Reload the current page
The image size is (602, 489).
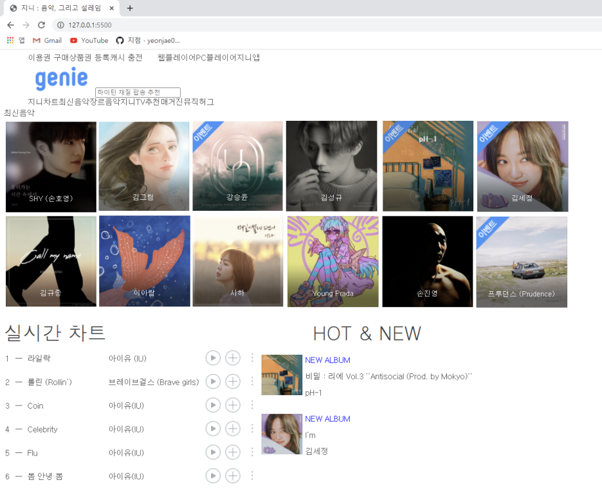[x=41, y=25]
